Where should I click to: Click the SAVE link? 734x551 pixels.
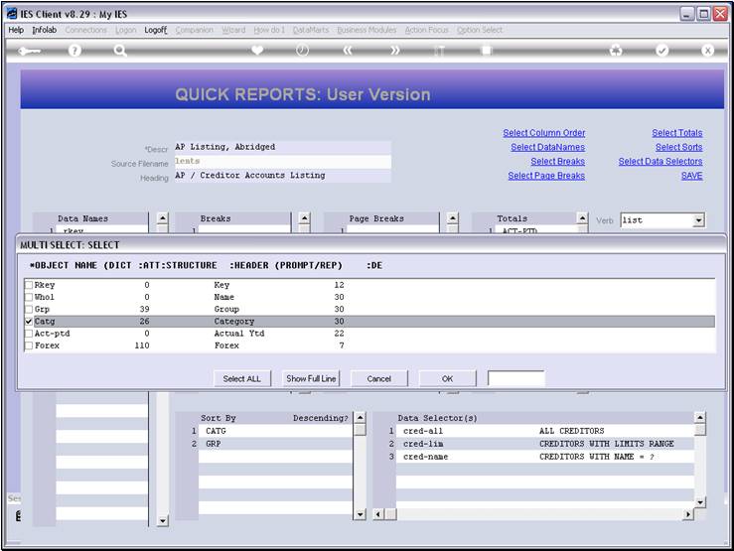pyautogui.click(x=691, y=176)
